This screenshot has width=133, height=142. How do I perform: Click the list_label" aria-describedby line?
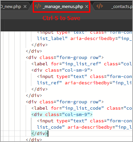pyautogui.click(x=84, y=39)
